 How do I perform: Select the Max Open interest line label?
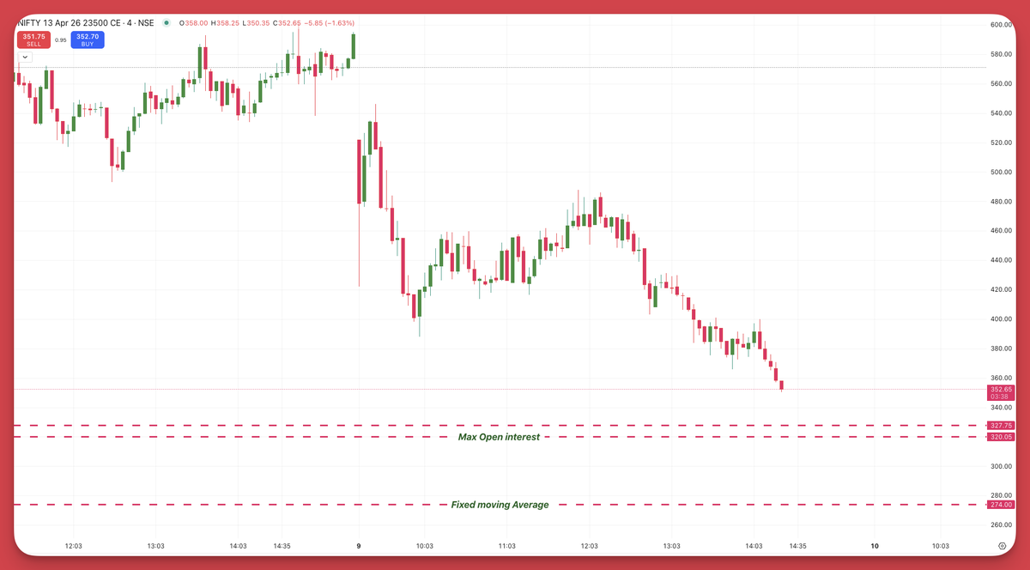point(499,437)
